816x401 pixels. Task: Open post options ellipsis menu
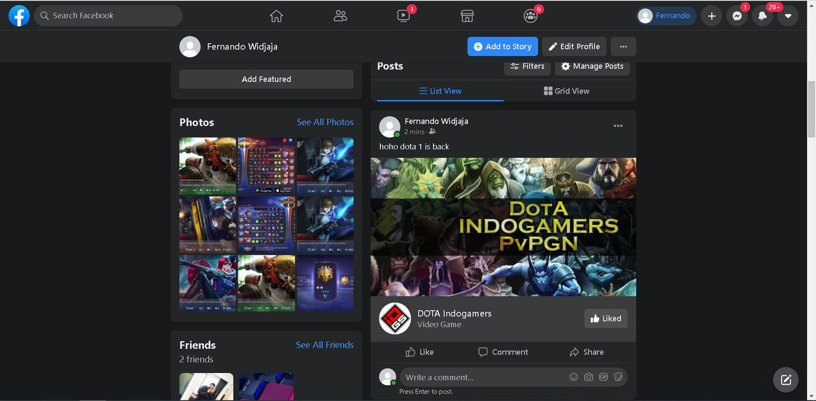[618, 126]
